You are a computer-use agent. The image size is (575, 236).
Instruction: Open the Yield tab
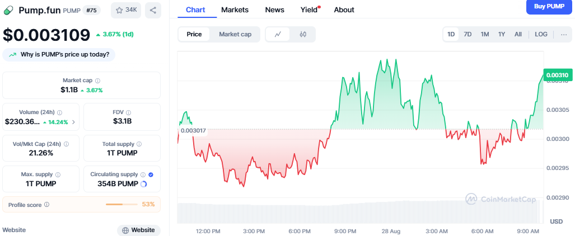click(x=309, y=10)
